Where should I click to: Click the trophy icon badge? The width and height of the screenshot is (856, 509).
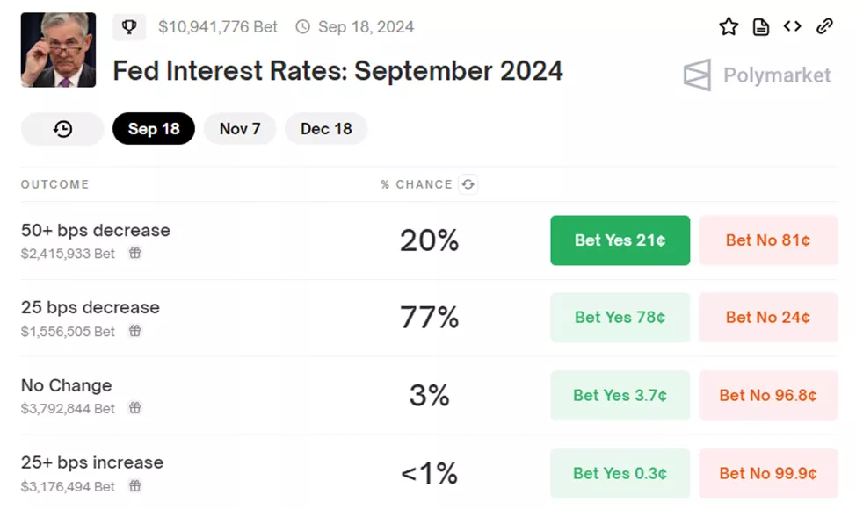(x=129, y=27)
